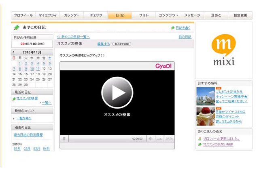Open the 03月 archive of 2010
This screenshot has height=172, width=259.
pos(37,149)
